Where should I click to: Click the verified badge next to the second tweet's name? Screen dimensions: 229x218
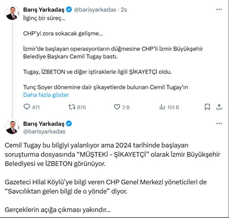pyautogui.click(x=69, y=124)
